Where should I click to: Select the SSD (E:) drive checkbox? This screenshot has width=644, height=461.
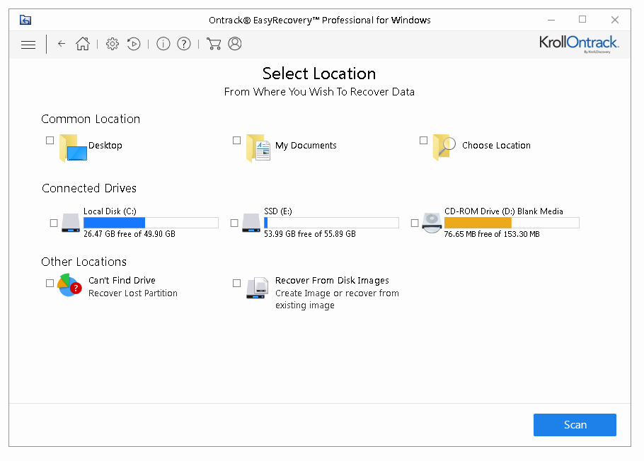pos(234,223)
